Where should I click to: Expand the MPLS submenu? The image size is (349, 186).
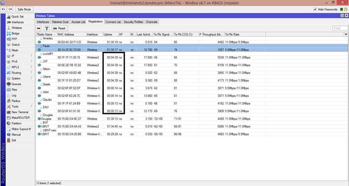tap(31, 67)
